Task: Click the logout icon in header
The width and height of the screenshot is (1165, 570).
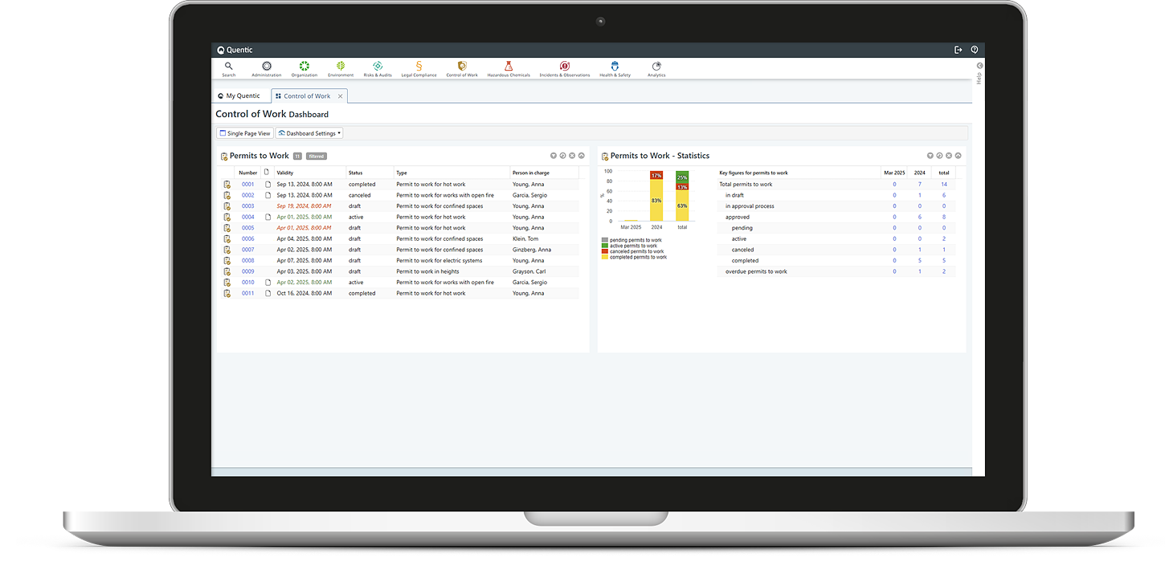Action: coord(958,50)
